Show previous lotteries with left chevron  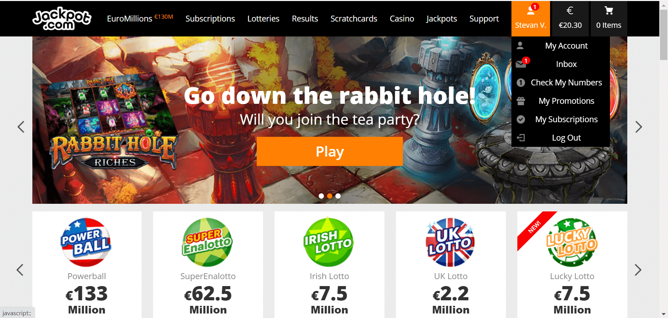pyautogui.click(x=20, y=270)
